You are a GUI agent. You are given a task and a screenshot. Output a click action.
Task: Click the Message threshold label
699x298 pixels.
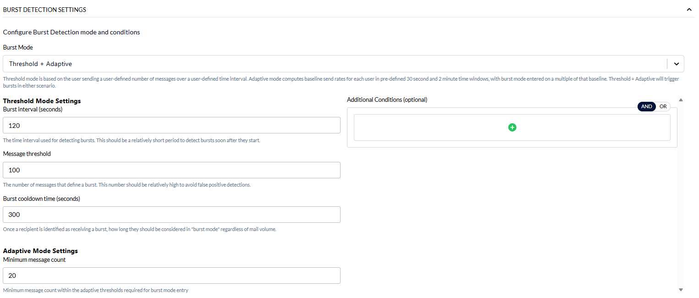click(27, 154)
